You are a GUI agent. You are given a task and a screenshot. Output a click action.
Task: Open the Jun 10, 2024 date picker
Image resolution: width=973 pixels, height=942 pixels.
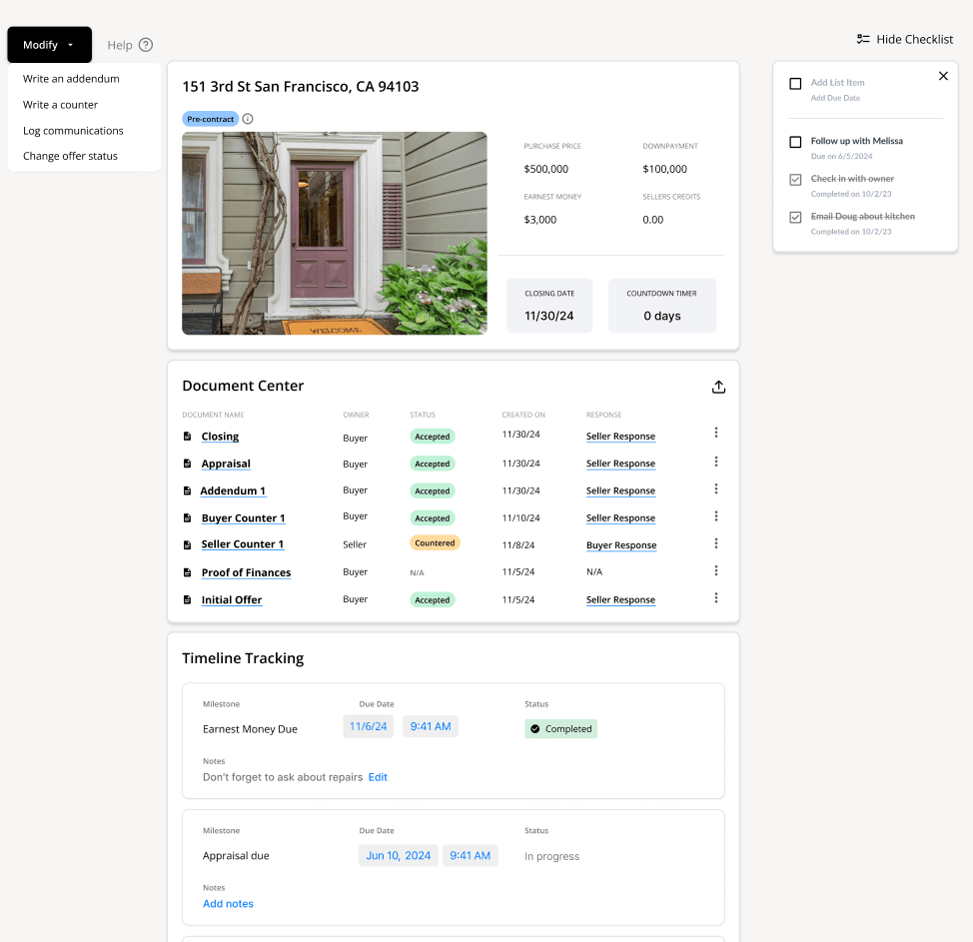(x=398, y=855)
